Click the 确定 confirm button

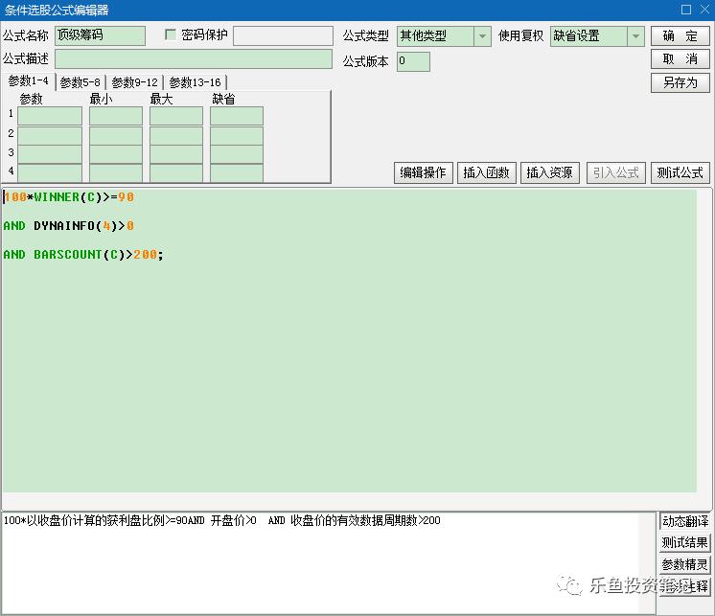pos(680,36)
